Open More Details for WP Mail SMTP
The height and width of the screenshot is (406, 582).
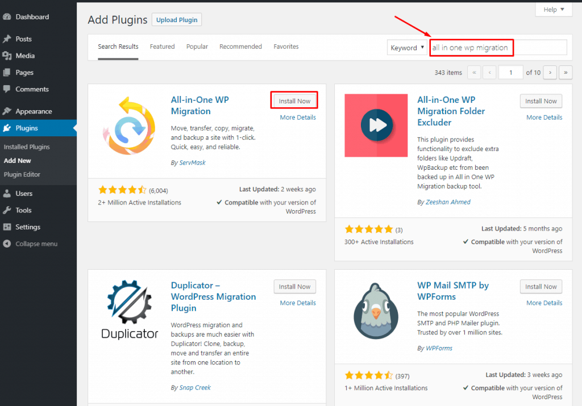point(544,303)
